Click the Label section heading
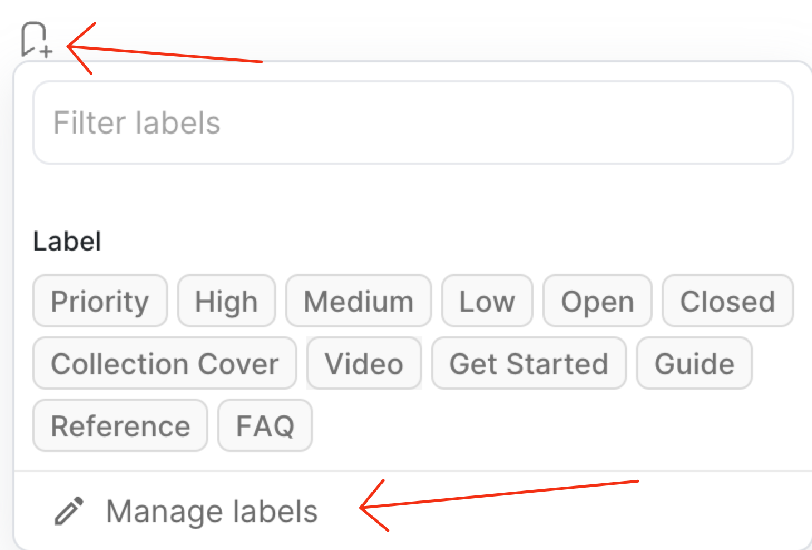Viewport: 812px width, 550px height. 67,242
